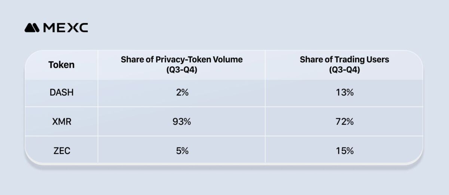Screen dimensions: 449x195
Task: Click XMR's 93% volume share value
Action: tap(181, 122)
